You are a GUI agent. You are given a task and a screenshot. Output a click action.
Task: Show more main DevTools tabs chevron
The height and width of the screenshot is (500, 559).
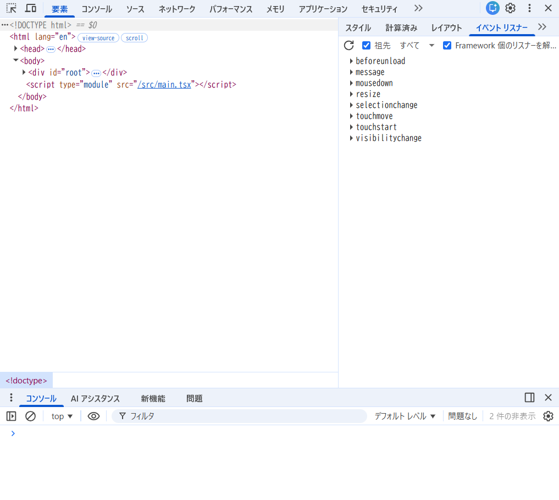tap(418, 8)
